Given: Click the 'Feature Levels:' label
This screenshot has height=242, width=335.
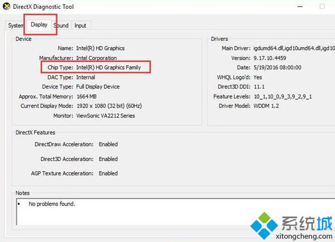Looking at the screenshot, I should 232,96.
